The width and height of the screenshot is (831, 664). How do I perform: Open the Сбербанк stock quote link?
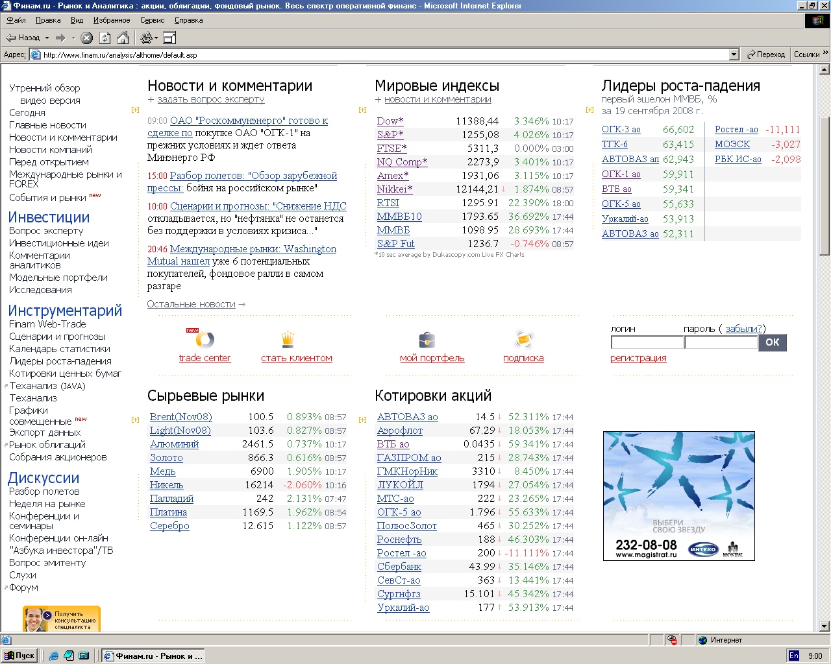399,567
